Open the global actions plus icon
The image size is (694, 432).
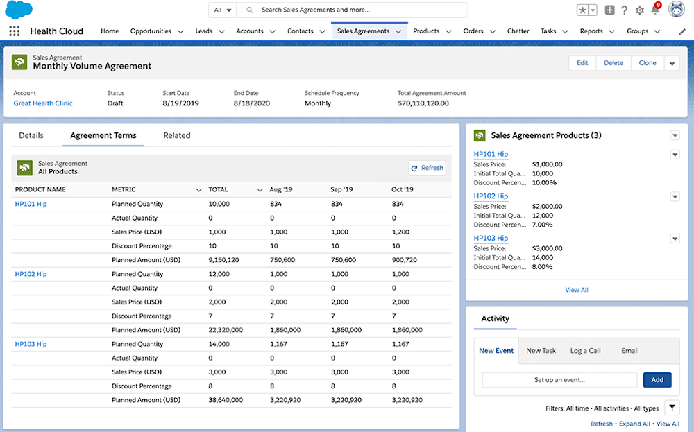[609, 10]
